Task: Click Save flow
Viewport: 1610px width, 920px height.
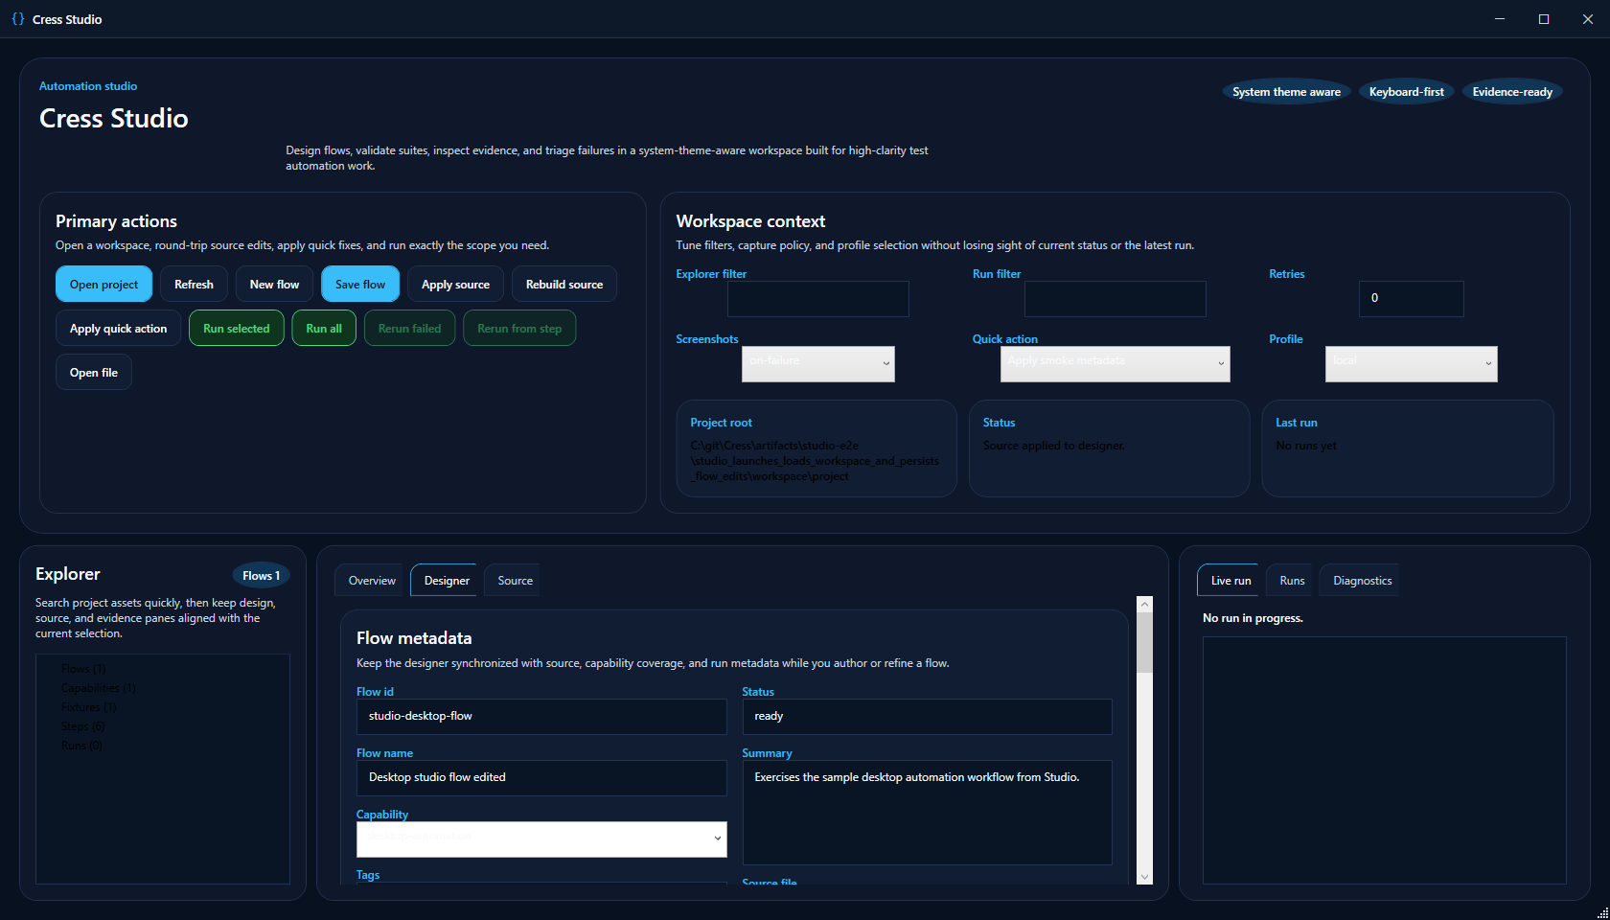Action: (x=360, y=285)
